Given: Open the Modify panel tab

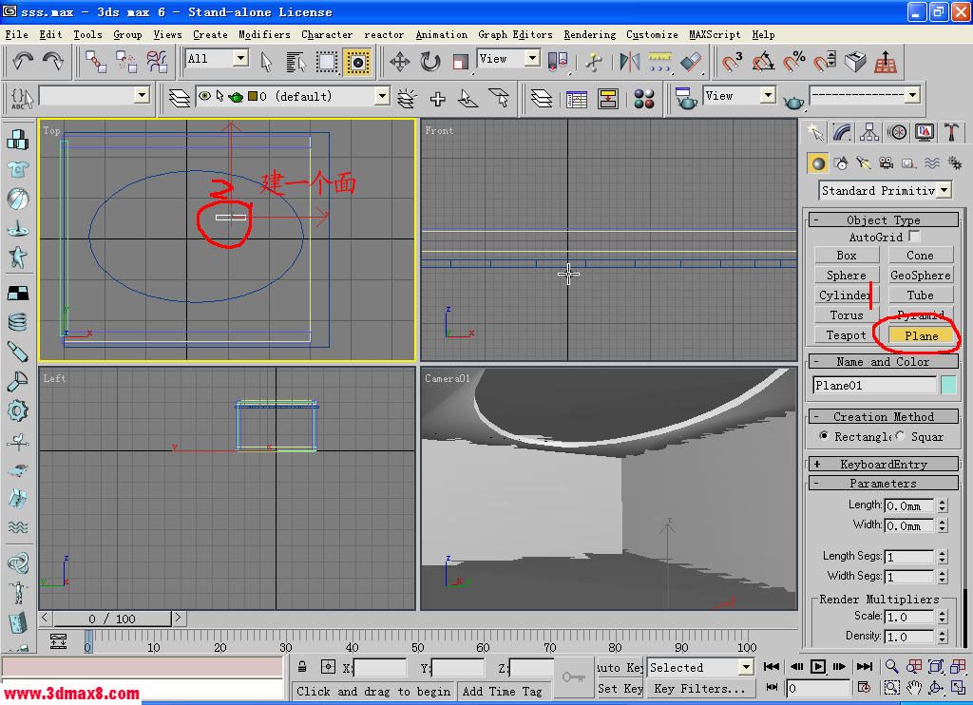Looking at the screenshot, I should click(842, 132).
